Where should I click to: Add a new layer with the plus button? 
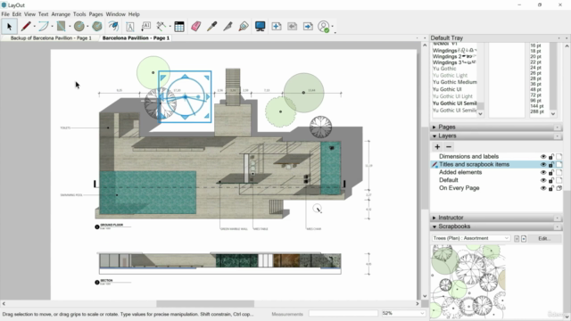437,146
